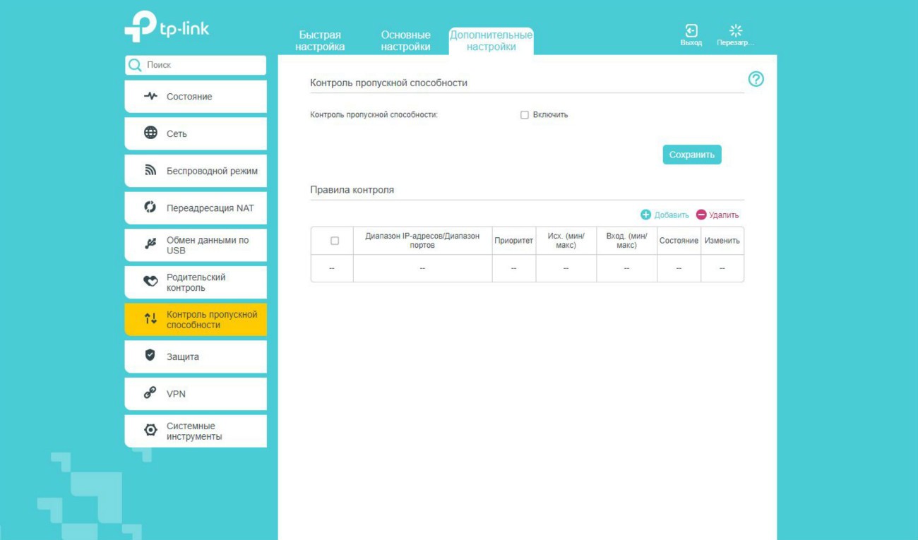Open the VPN menu section
The width and height of the screenshot is (918, 540).
click(176, 394)
